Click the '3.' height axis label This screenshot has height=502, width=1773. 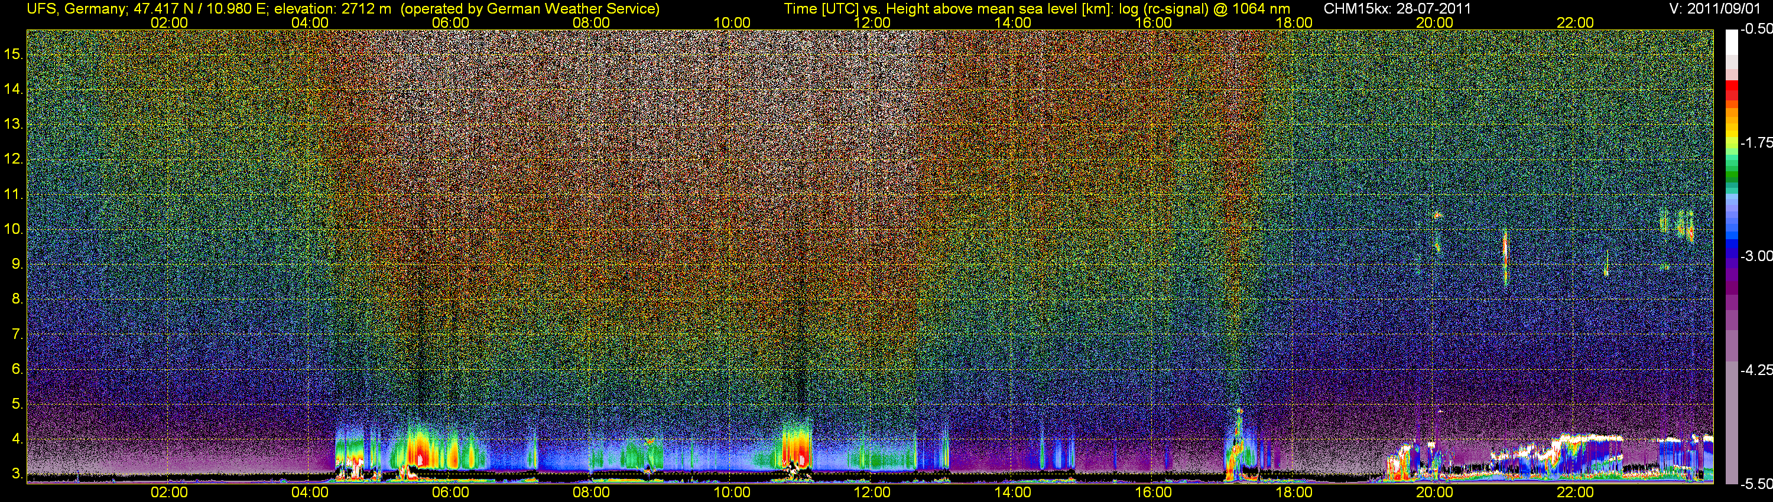click(x=17, y=474)
